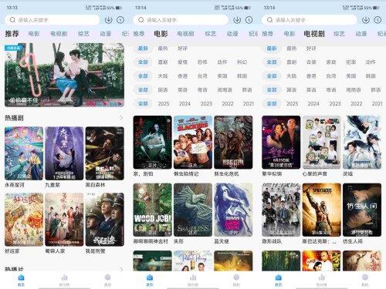Open 排行榜 ranking icon on 推荐 screen
This screenshot has width=386, height=289.
(64, 277)
